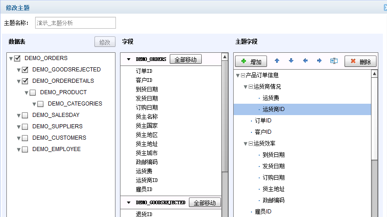Select 货主地址 in the DEMO_ORDERS field list
This screenshot has width=387, height=217.
[146, 144]
